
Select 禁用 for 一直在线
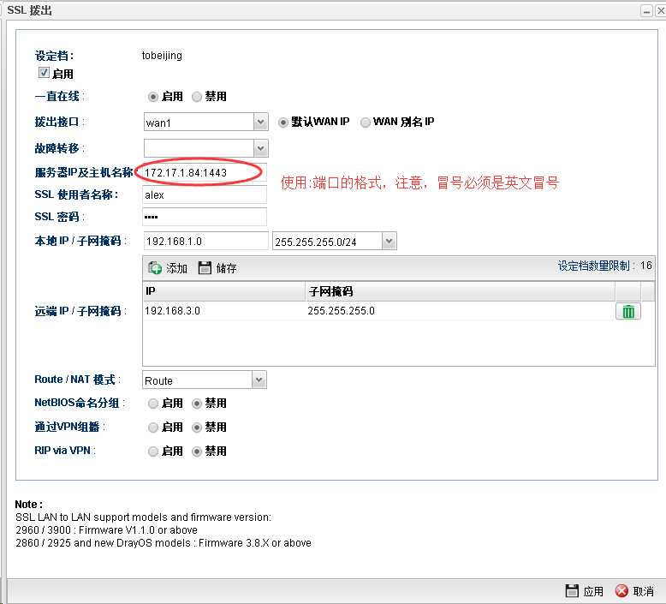coord(197,97)
